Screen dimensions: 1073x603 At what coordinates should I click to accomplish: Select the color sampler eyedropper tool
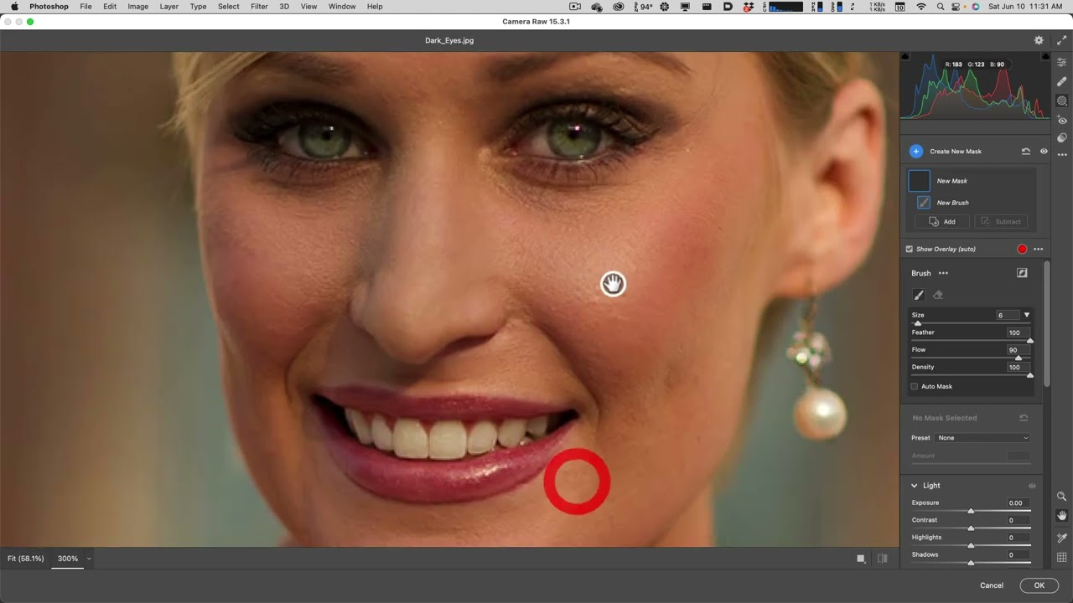pos(1061,538)
